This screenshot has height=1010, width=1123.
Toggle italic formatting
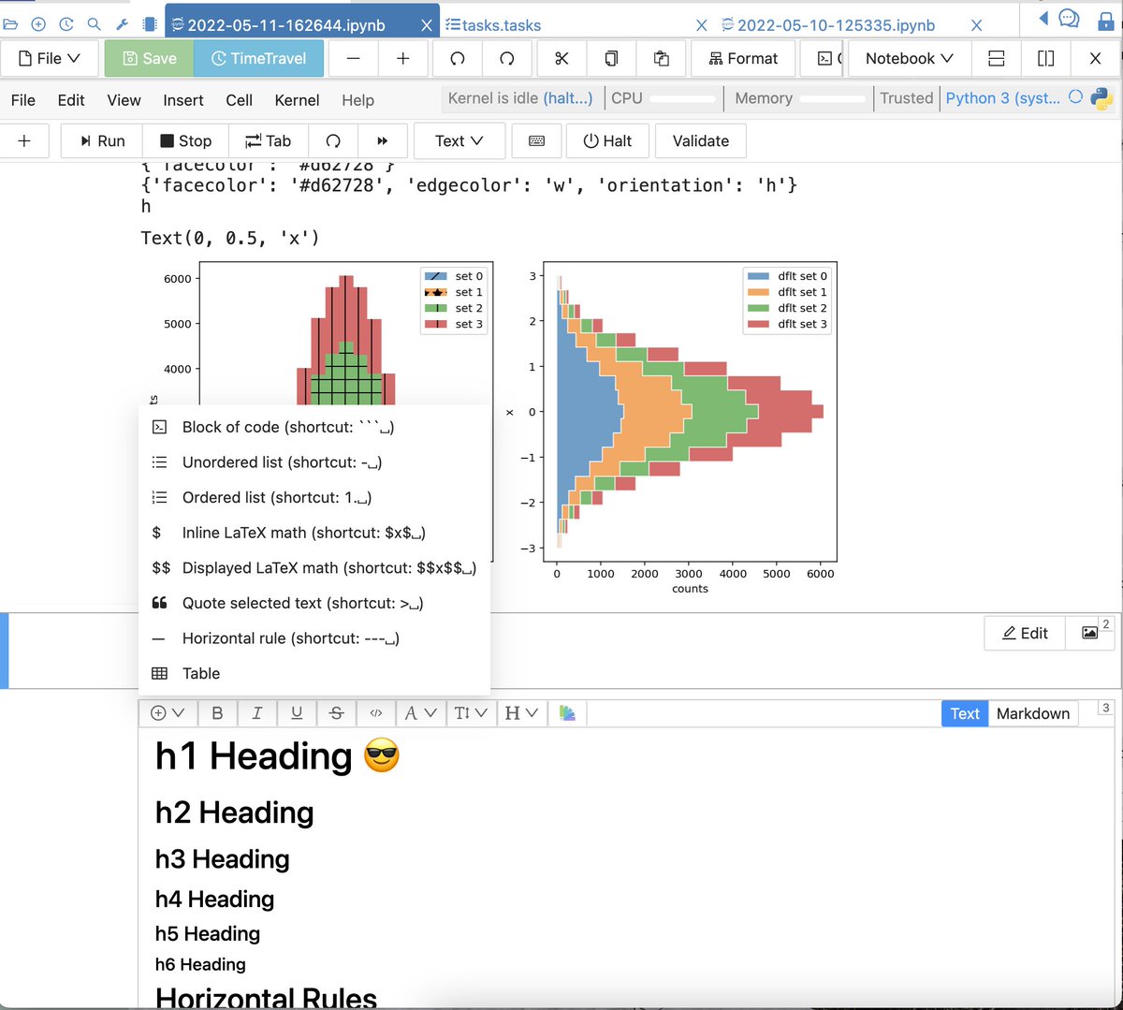(x=256, y=713)
